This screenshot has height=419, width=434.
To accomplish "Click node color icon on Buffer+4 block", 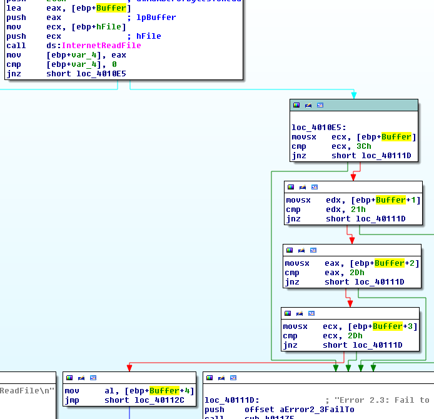I will tap(69, 378).
